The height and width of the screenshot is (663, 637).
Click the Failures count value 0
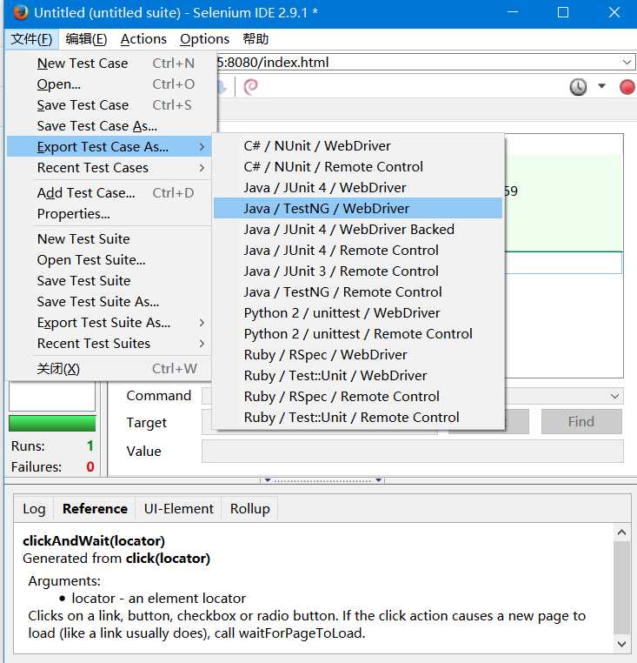90,466
